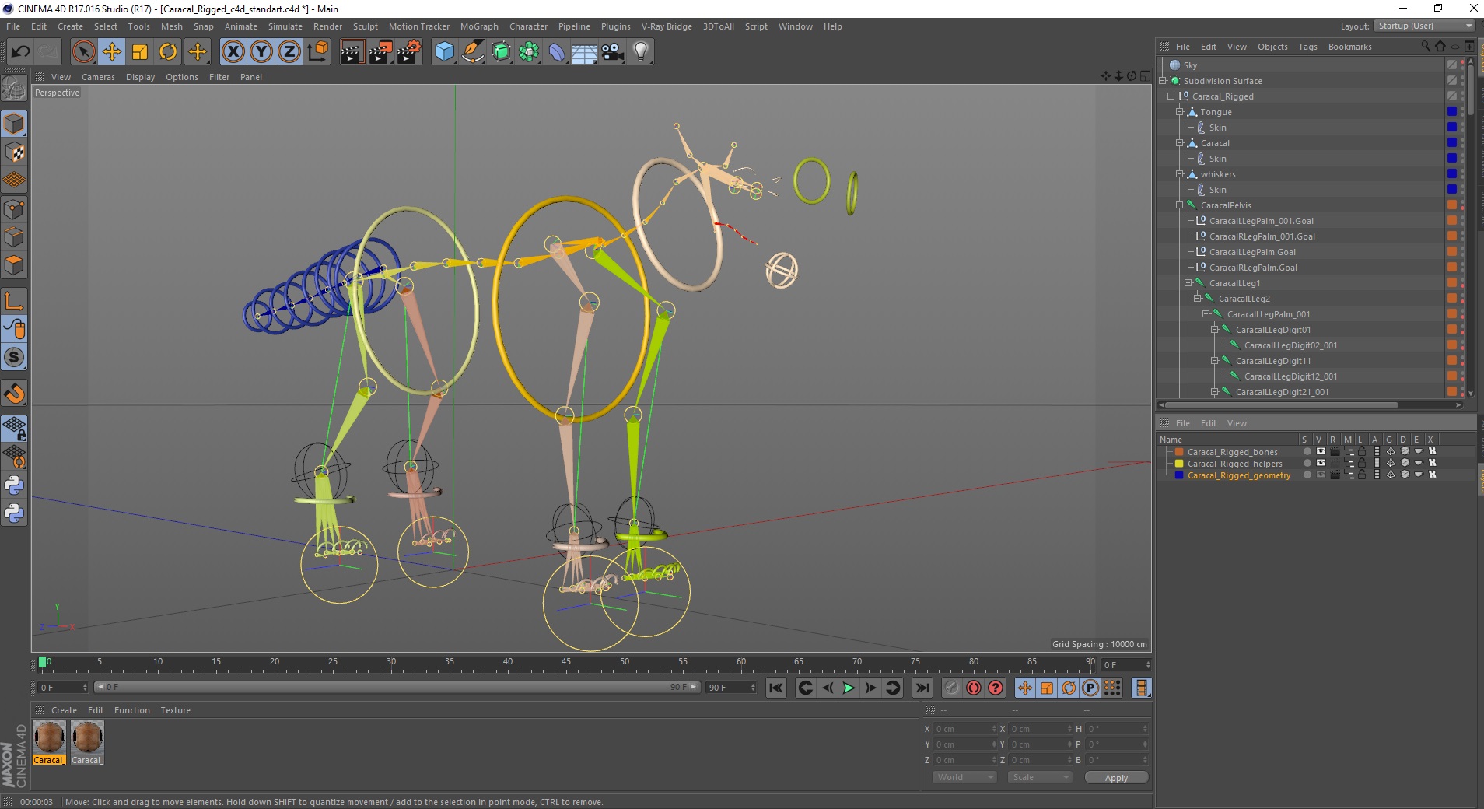
Task: Click the upper Python script icon
Action: tap(14, 485)
